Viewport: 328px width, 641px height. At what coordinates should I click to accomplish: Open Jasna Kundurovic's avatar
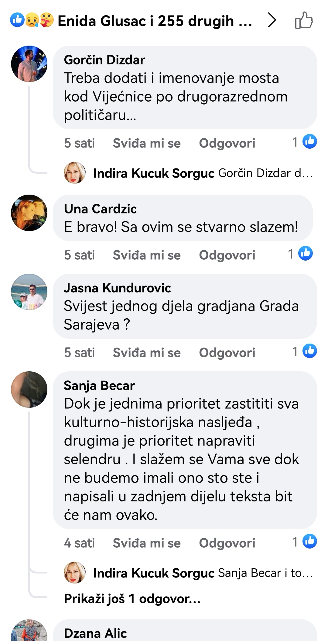29,292
